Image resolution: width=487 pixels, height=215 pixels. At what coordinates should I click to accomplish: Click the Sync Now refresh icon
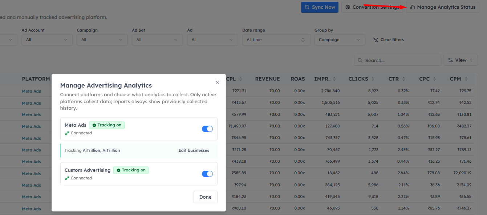(307, 7)
